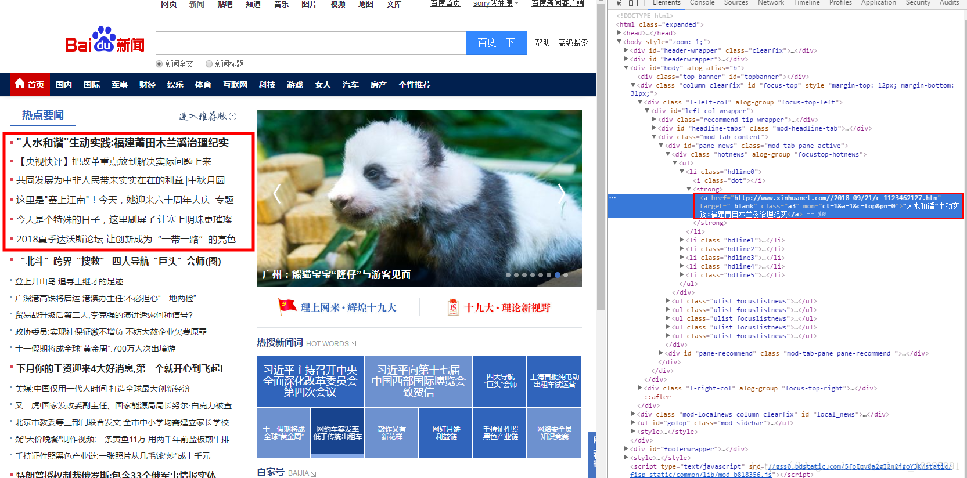The height and width of the screenshot is (478, 967).
Task: Switch to the Console tab in DevTools
Action: click(x=702, y=3)
